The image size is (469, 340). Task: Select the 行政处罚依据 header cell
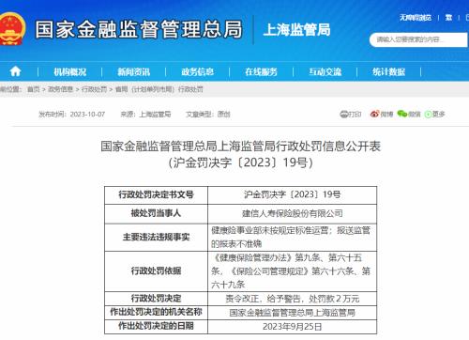point(156,271)
